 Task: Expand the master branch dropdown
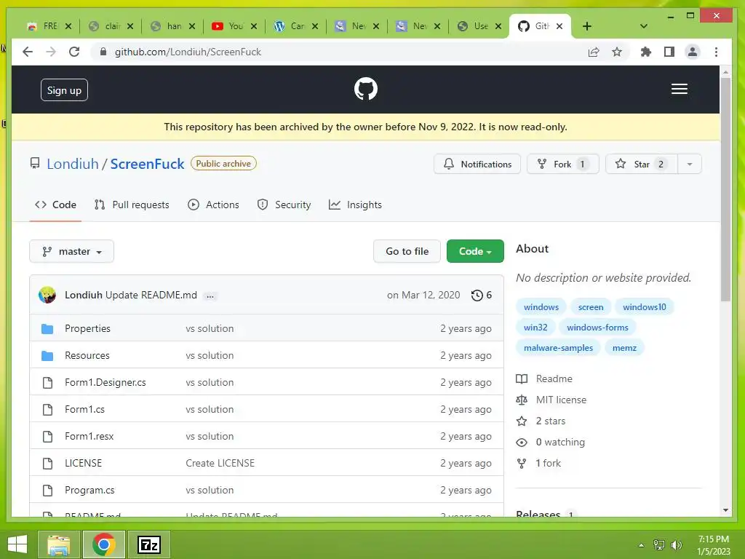pyautogui.click(x=72, y=251)
